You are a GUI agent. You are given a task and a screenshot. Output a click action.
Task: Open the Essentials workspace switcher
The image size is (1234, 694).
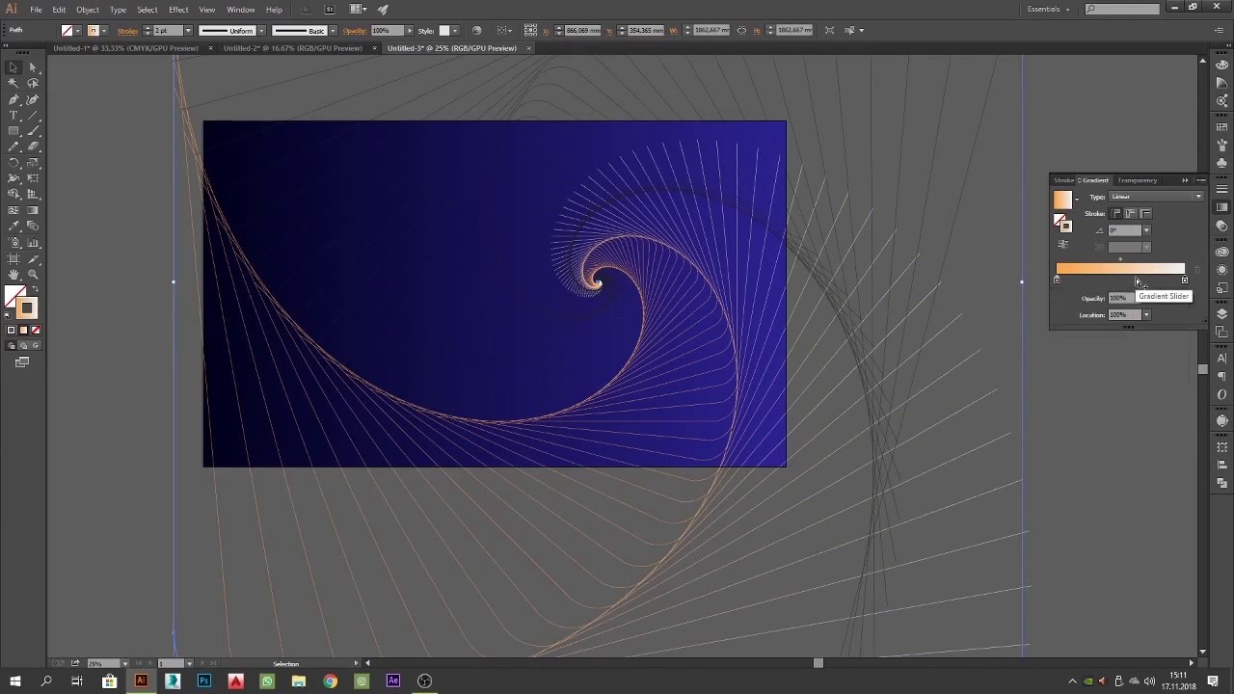[x=1048, y=9]
